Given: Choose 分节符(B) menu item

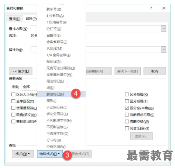Looking at the screenshot, I should 61,140.
